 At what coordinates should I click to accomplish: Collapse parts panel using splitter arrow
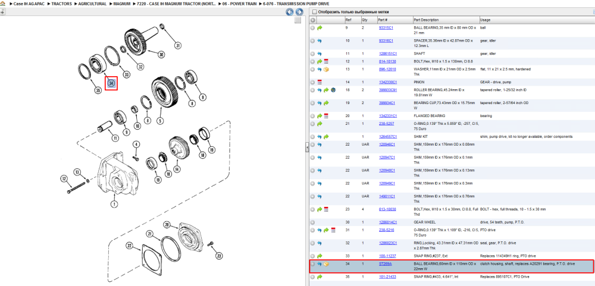tap(308, 148)
